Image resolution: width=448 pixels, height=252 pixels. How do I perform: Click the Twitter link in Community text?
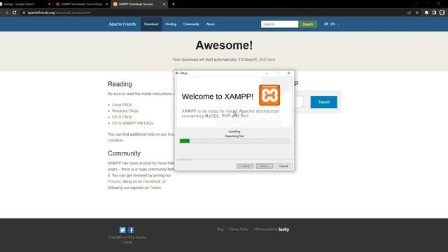click(155, 188)
